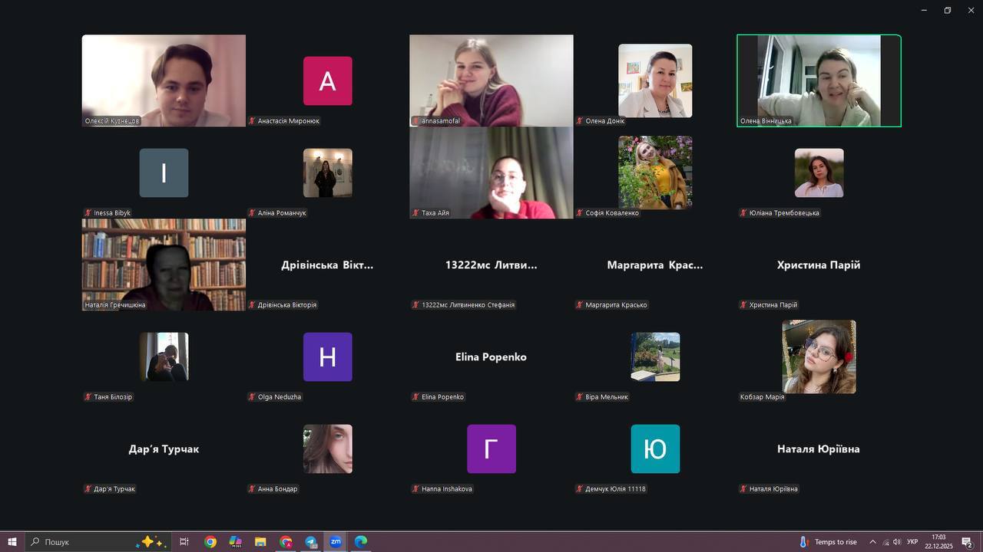Screen dimensions: 983x552
Task: Open the Windows Start menu
Action: click(12, 541)
